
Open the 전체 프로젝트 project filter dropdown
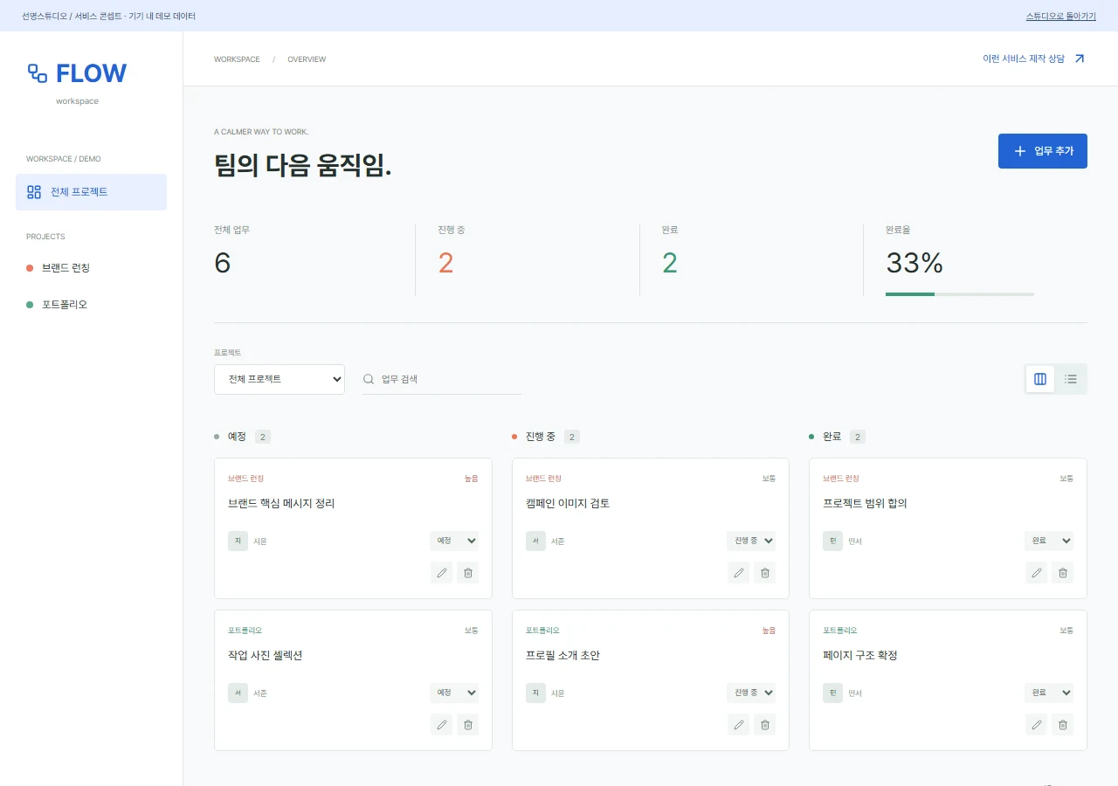[279, 379]
